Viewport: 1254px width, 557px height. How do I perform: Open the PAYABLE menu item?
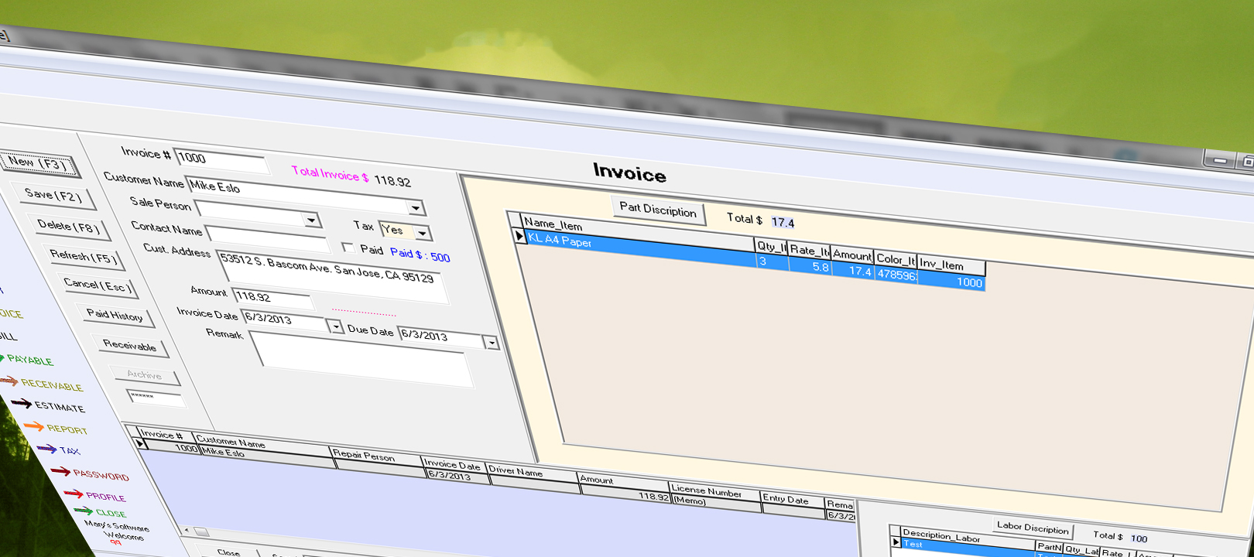click(29, 360)
